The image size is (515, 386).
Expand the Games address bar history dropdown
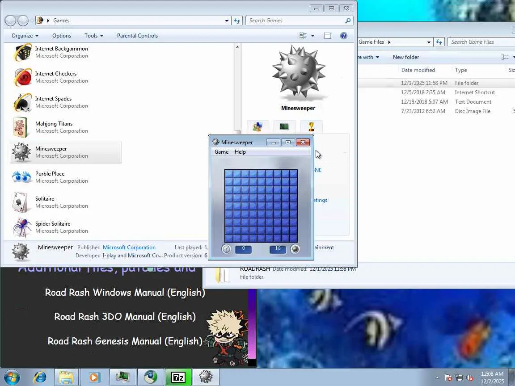point(227,21)
